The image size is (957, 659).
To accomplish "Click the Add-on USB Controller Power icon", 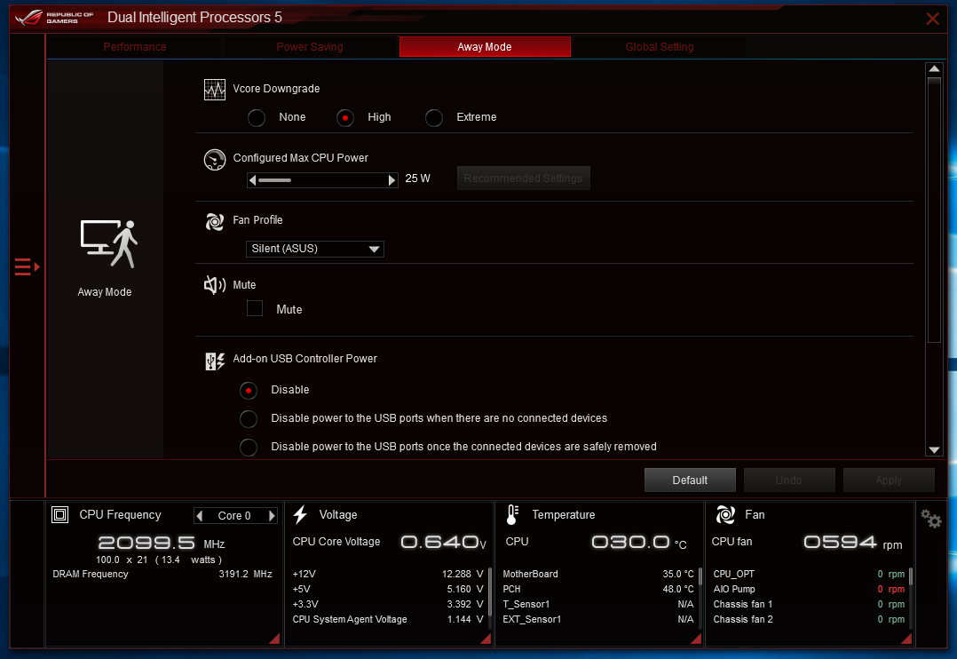I will (214, 361).
